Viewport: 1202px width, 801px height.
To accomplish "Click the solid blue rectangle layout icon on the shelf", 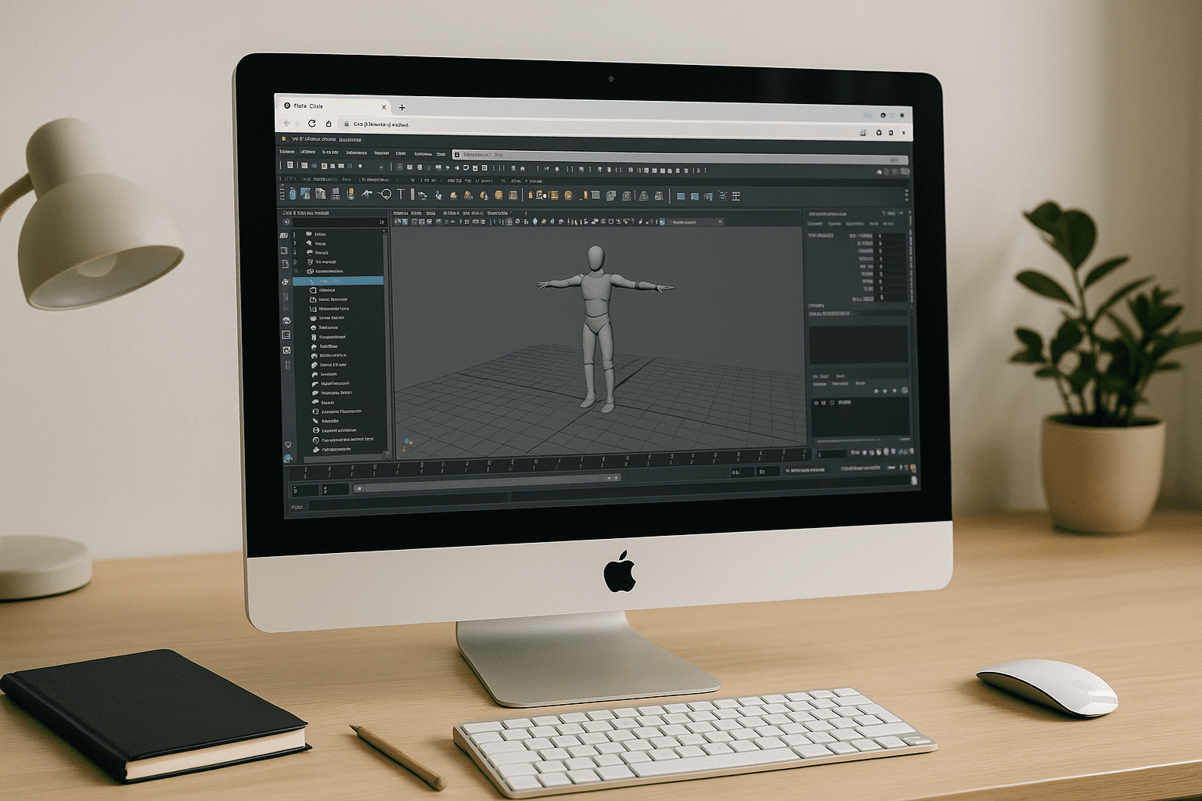I will (x=681, y=196).
